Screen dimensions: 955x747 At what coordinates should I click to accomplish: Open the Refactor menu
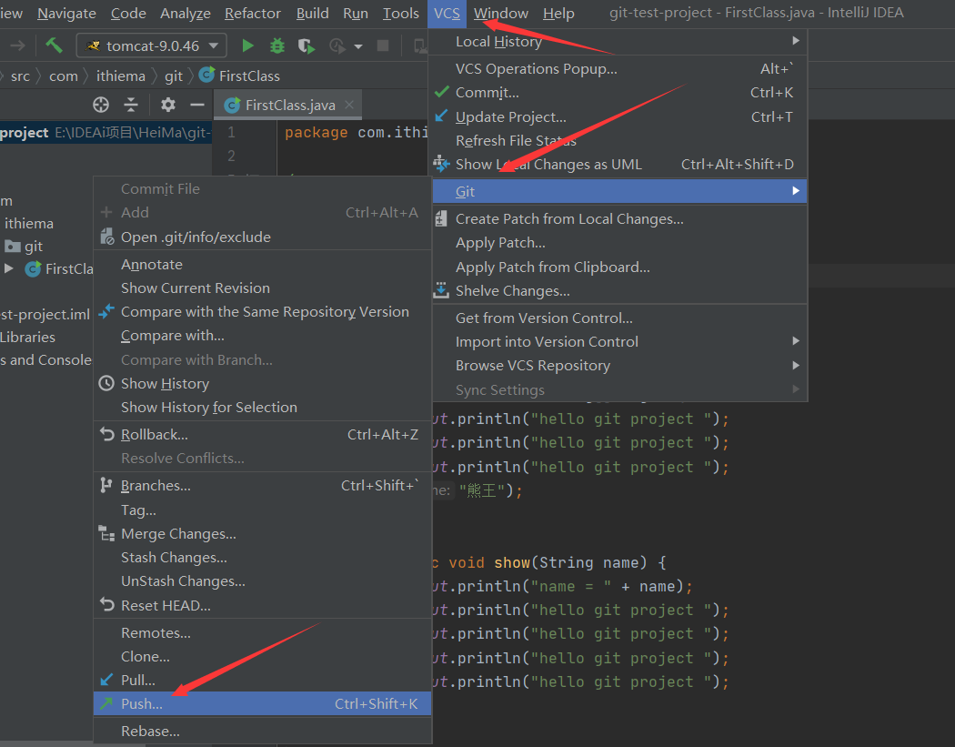pyautogui.click(x=253, y=14)
